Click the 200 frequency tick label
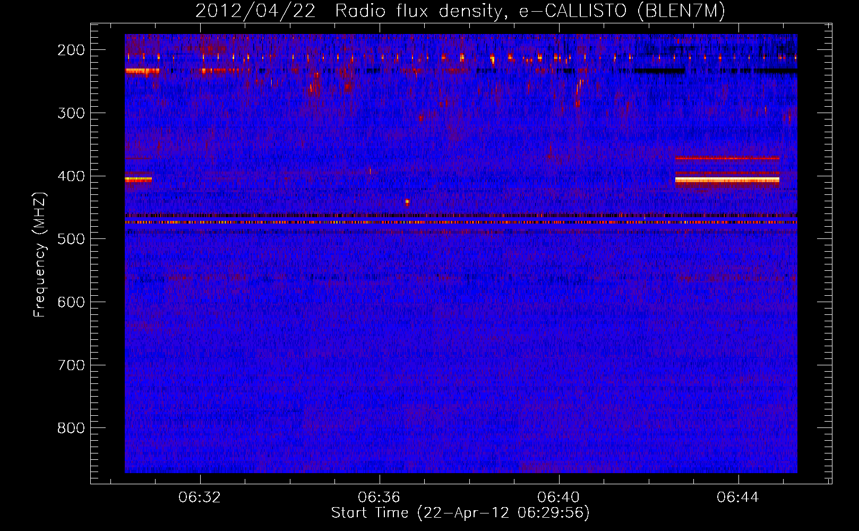 [71, 50]
